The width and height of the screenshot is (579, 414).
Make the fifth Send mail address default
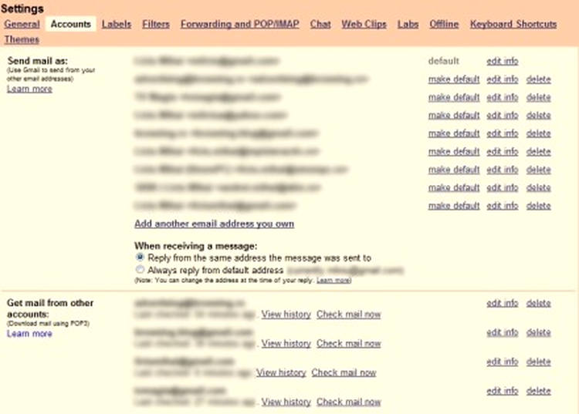pyautogui.click(x=454, y=133)
